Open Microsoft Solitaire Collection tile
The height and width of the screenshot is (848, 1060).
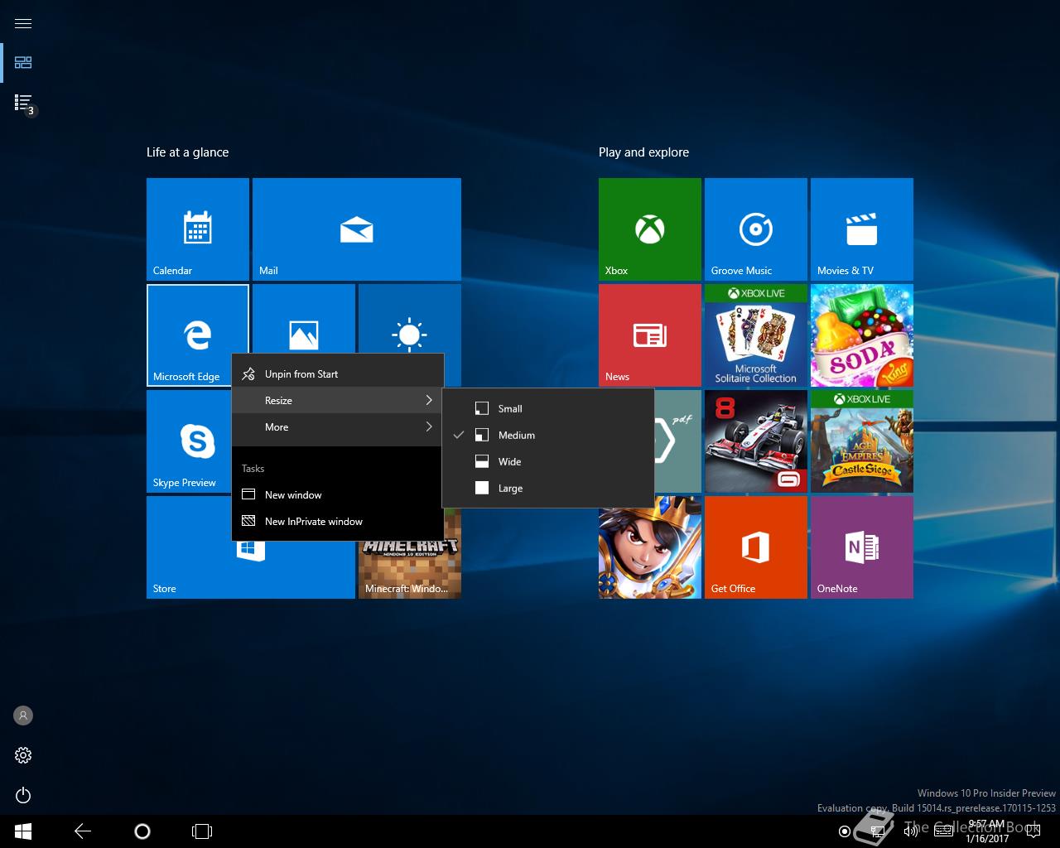[x=756, y=335]
